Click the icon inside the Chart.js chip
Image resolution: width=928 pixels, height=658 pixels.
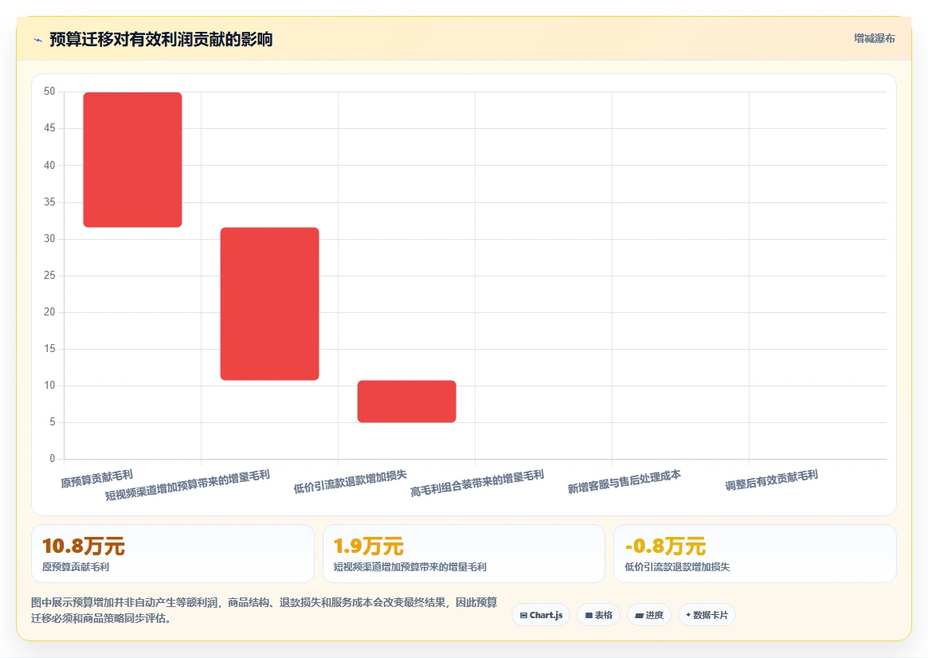point(523,616)
